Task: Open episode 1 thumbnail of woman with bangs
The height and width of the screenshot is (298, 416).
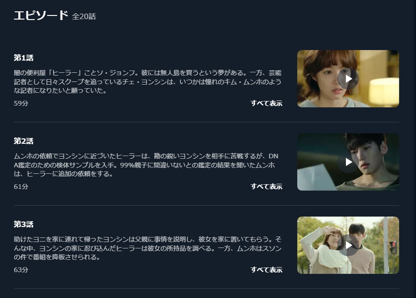Action: [x=348, y=79]
